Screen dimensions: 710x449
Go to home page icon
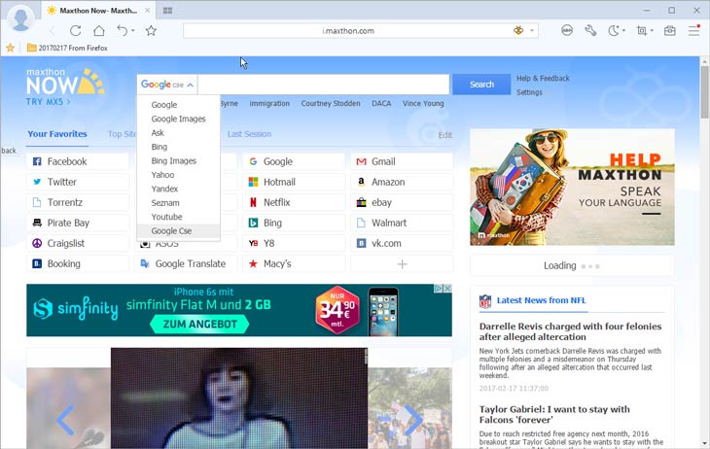click(x=98, y=31)
